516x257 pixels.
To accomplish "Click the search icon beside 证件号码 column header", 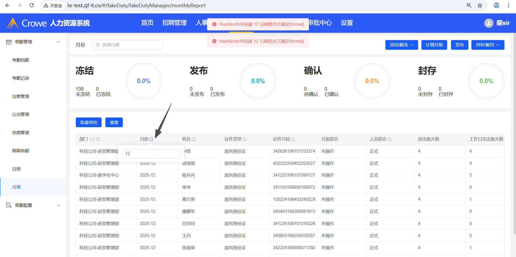I will (x=293, y=139).
